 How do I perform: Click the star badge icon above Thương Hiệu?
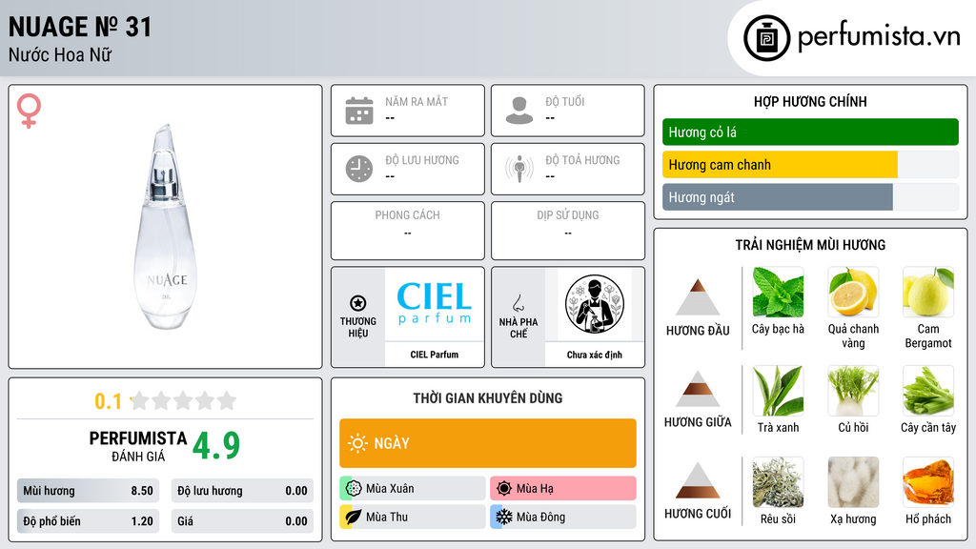[x=358, y=303]
